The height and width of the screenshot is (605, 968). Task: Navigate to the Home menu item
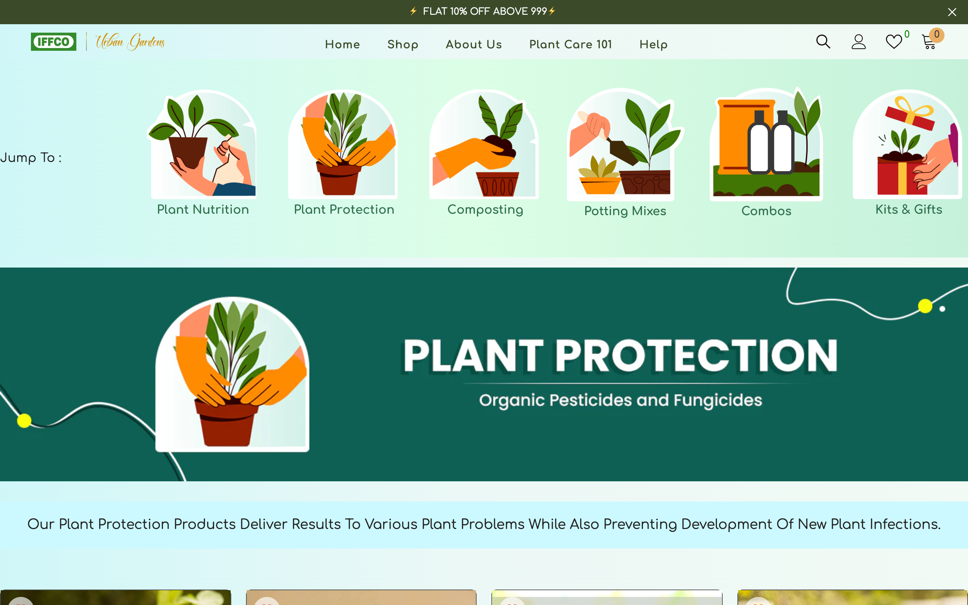(x=342, y=44)
